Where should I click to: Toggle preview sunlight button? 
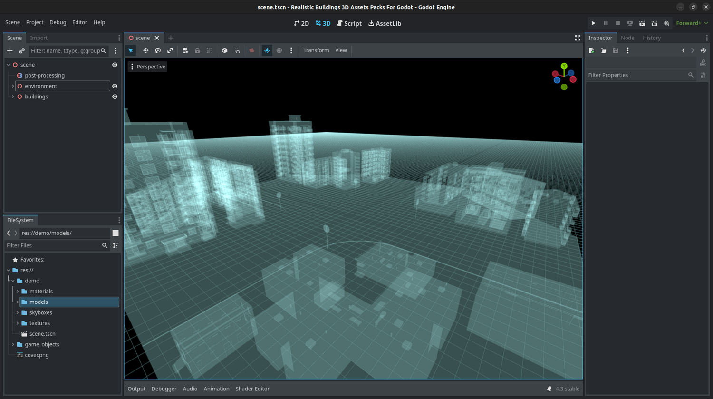[x=267, y=50]
